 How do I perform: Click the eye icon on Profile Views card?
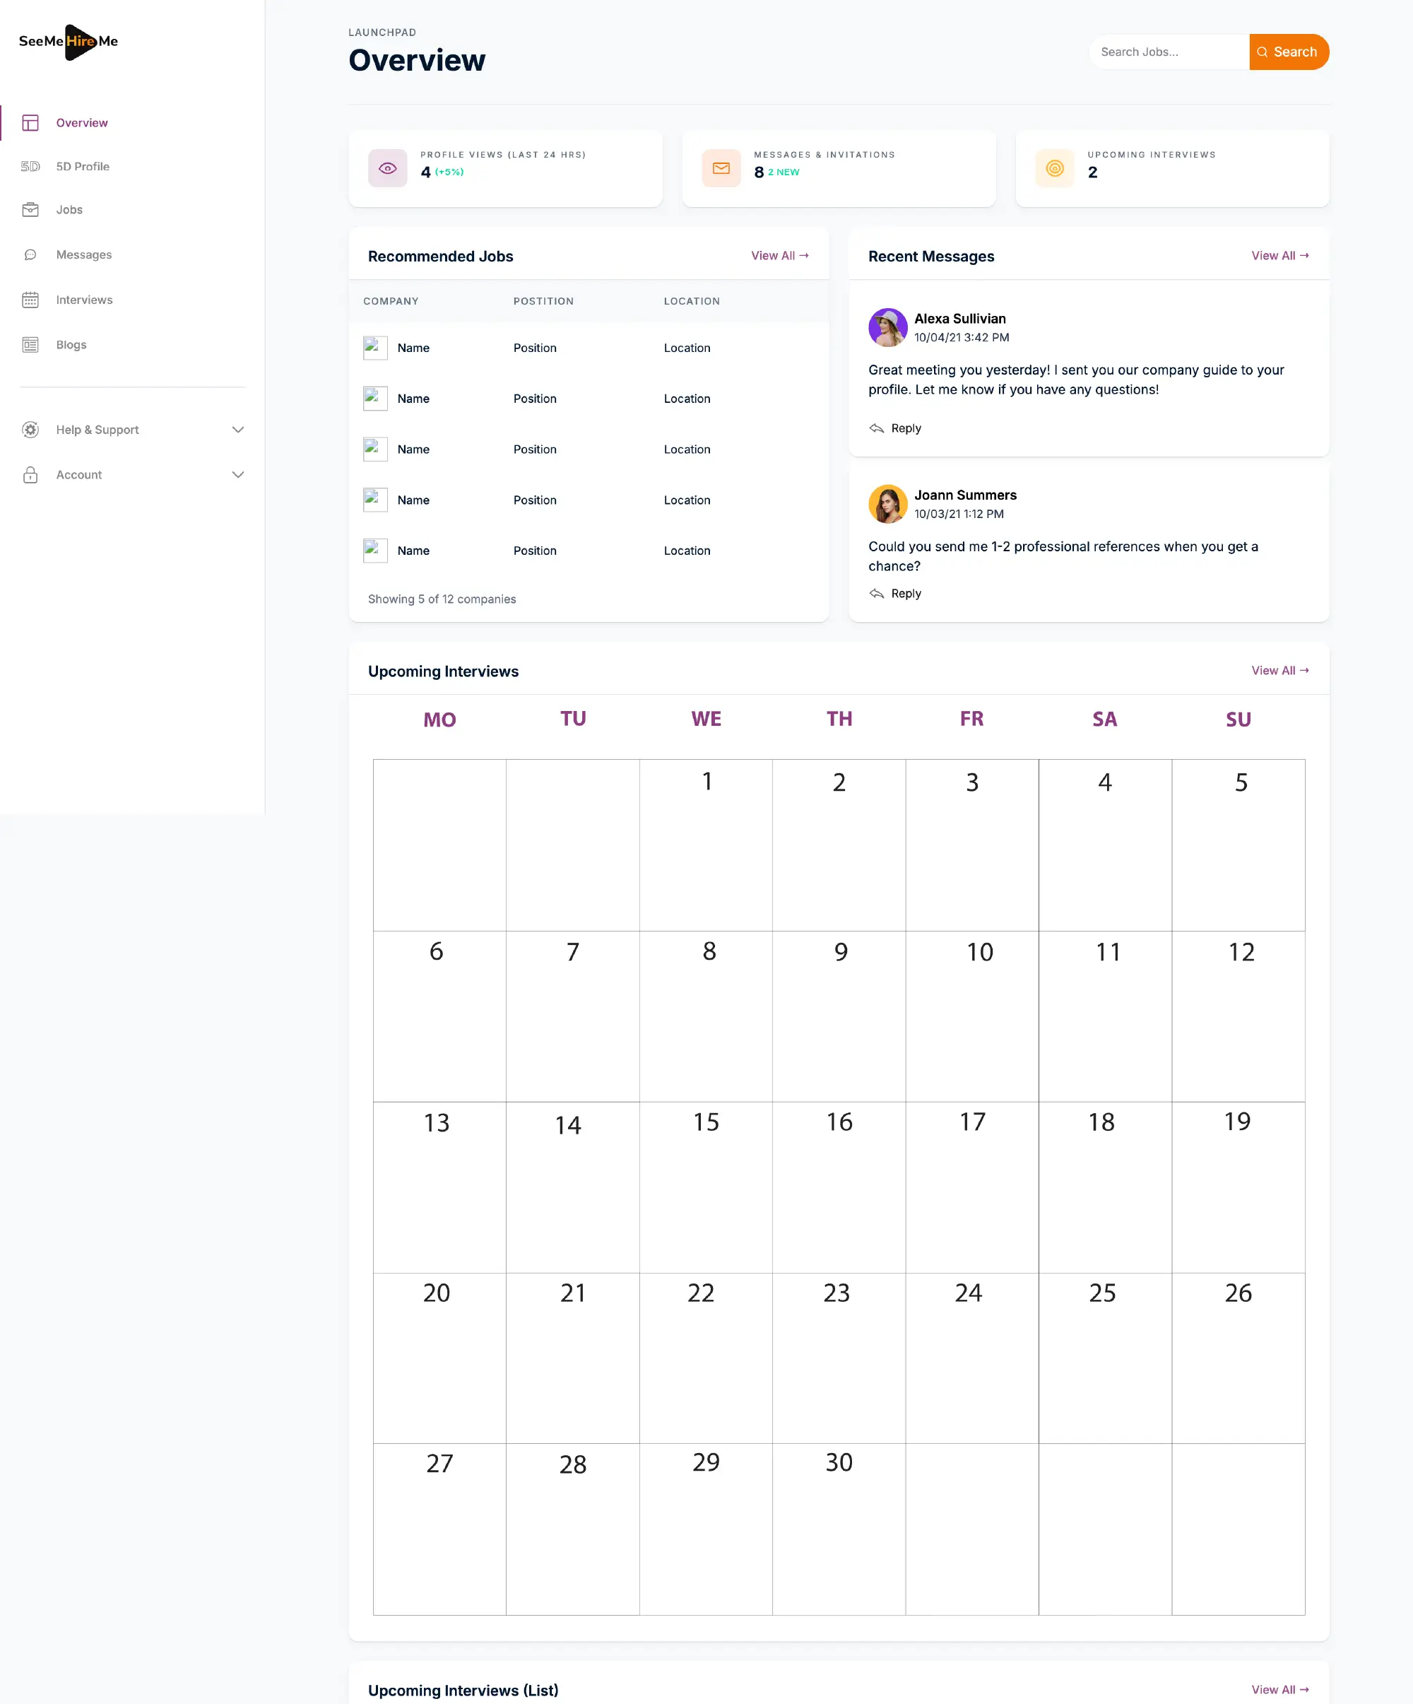pos(388,168)
